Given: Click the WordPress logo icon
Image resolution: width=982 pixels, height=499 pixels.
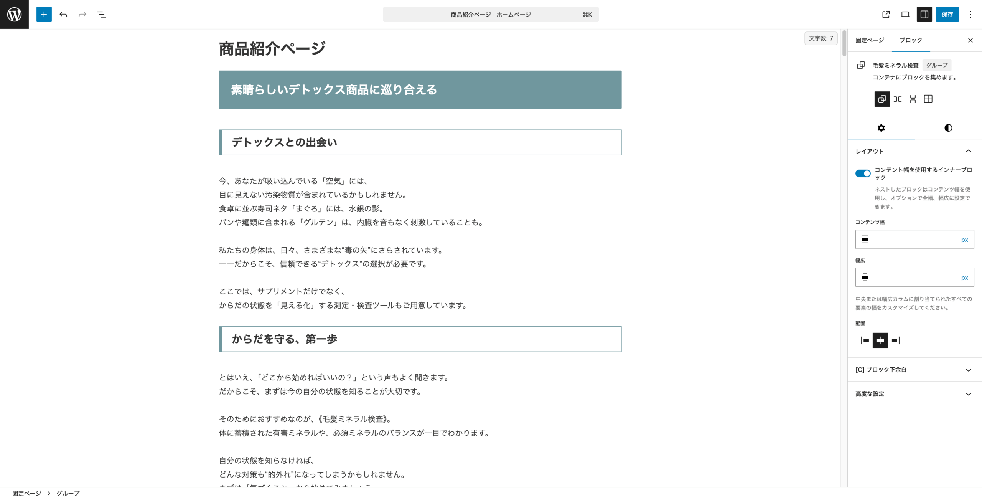Looking at the screenshot, I should [x=14, y=14].
